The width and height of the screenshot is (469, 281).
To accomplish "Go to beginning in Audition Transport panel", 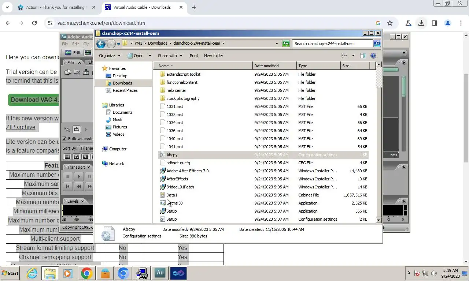I will 68,186.
